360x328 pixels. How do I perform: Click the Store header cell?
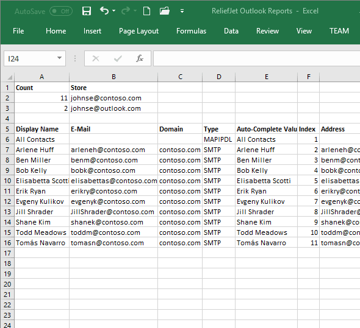113,88
